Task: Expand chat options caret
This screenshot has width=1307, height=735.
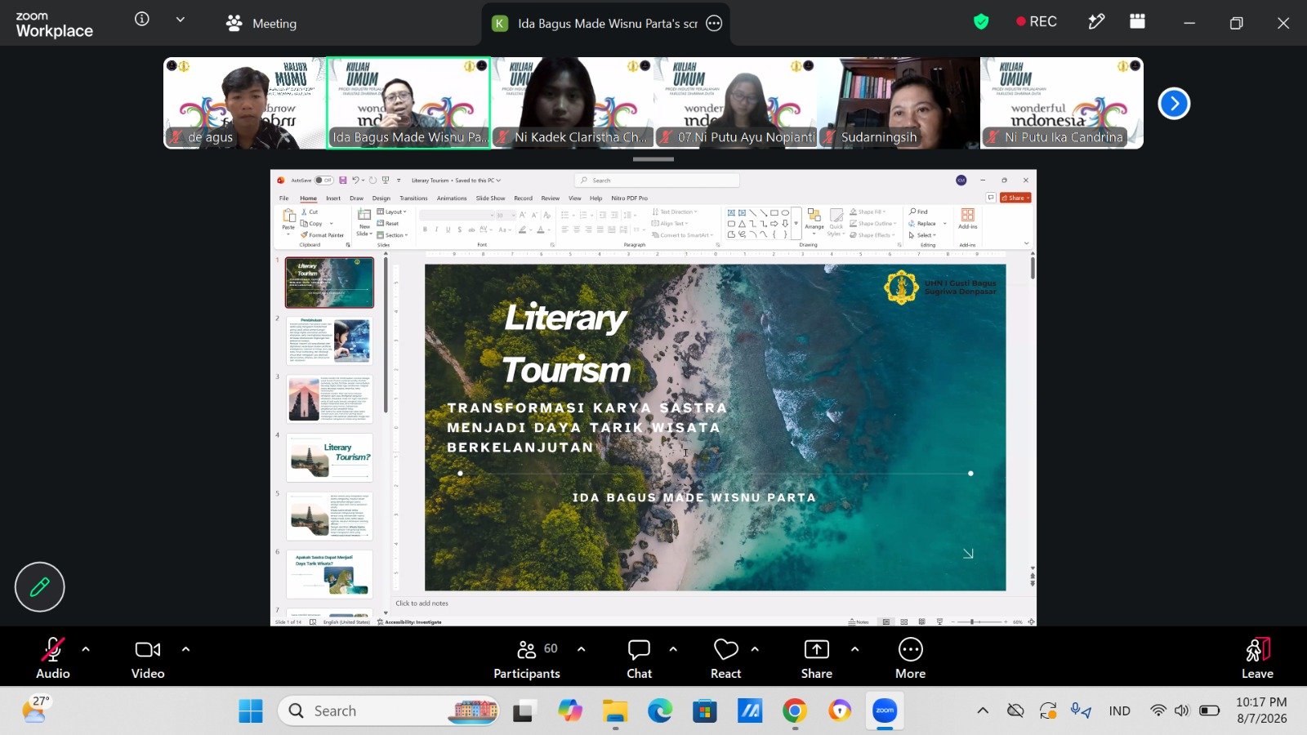Action: tap(673, 649)
